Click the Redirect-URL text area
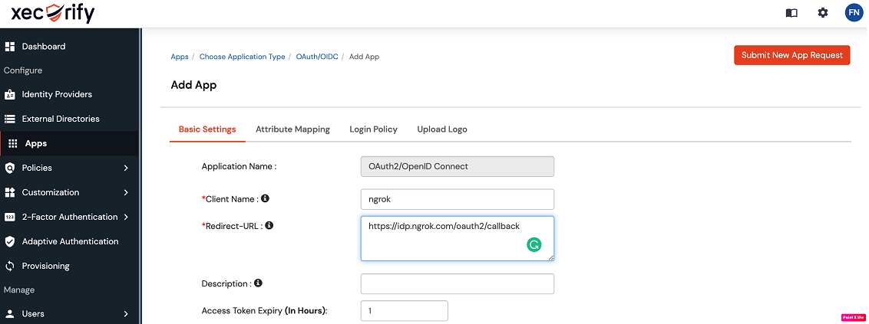The image size is (869, 324). (458, 238)
